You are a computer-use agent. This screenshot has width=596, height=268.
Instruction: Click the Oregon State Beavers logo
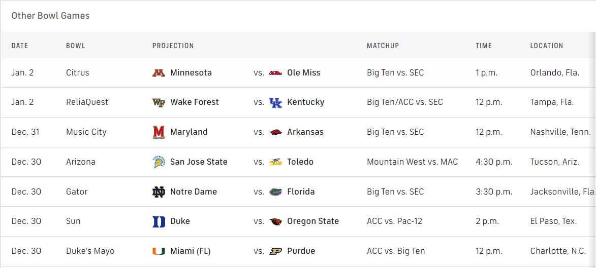pos(275,221)
